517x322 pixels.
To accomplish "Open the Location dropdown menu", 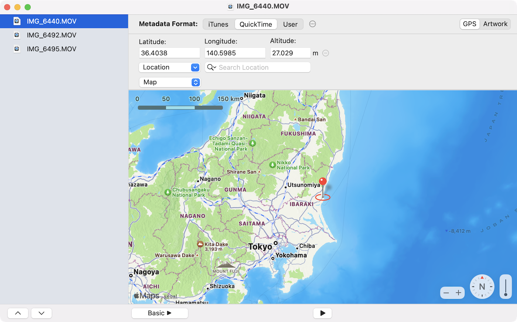I will point(170,67).
